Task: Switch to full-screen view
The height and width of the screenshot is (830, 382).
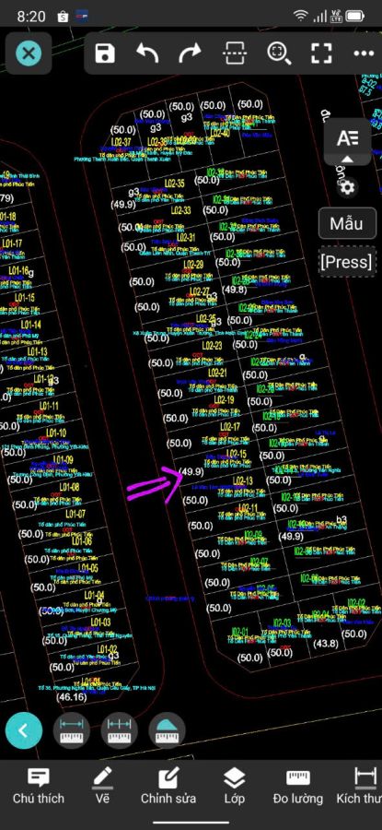Action: click(321, 53)
